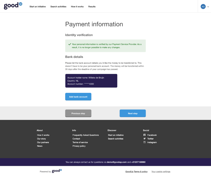Click the green verification checkmark icon

coord(69,44)
